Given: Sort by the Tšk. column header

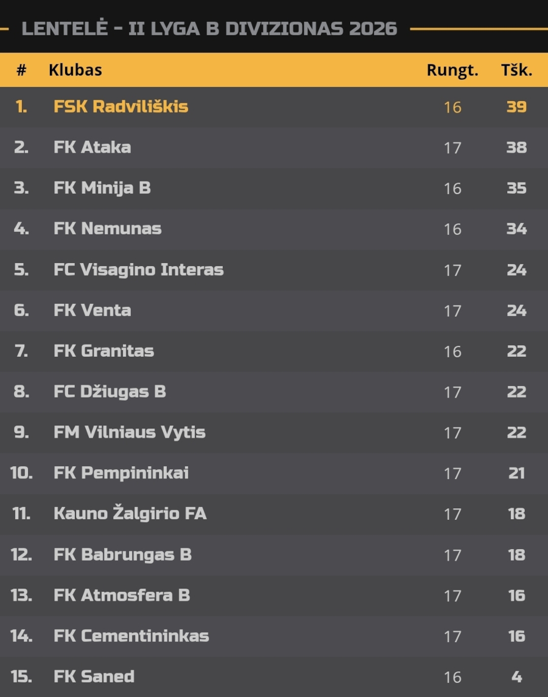Looking at the screenshot, I should [516, 70].
